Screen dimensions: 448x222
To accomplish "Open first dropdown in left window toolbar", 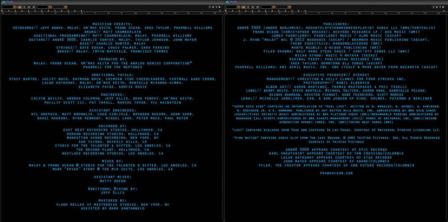I will coord(9,7).
